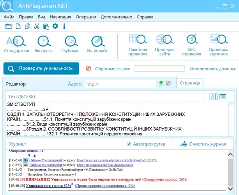Screen dimensions: 239x195
Task: Click the AntiPlagiarism.NET logo icon
Action: click(7, 6)
